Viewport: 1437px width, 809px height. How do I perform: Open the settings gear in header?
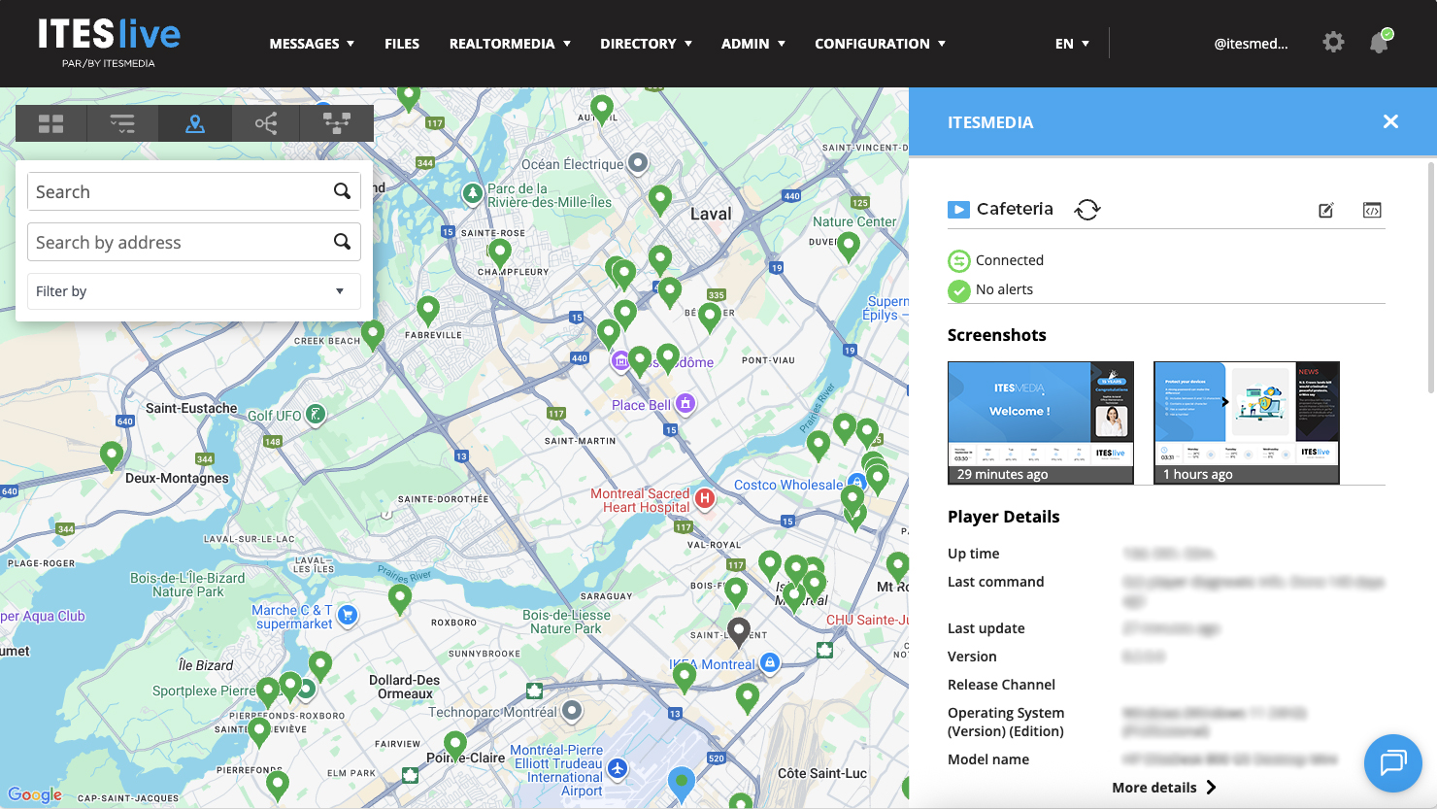[1333, 43]
